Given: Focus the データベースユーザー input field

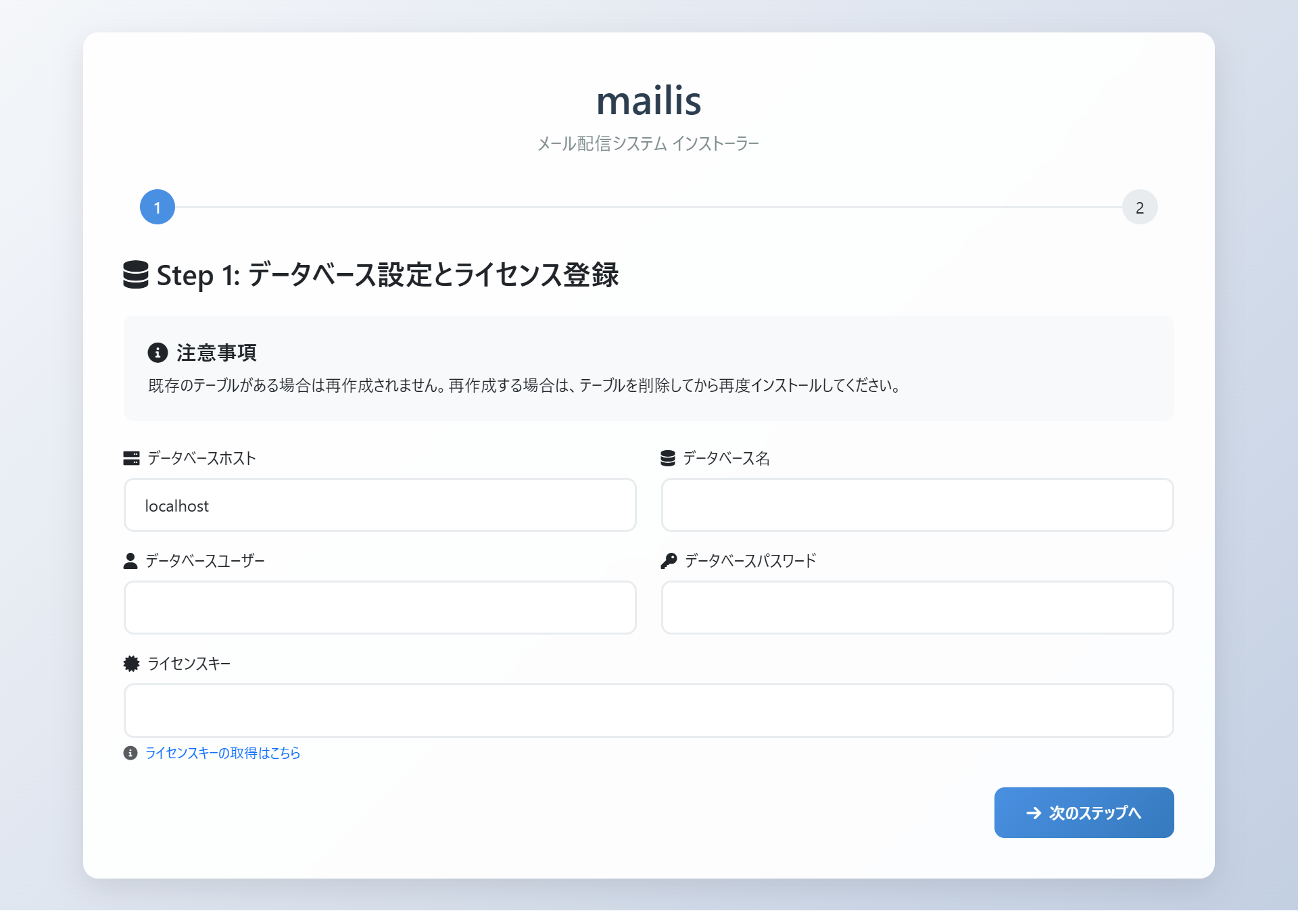Looking at the screenshot, I should pos(380,608).
